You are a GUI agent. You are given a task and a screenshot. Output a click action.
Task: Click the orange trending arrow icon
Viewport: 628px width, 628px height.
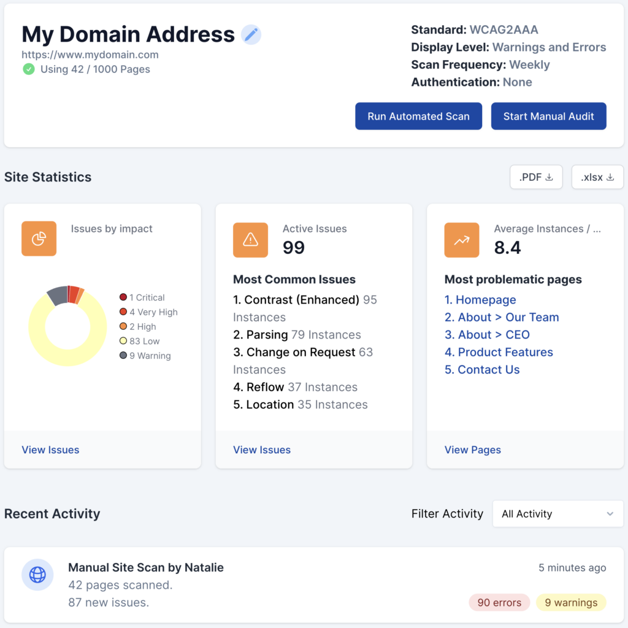461,240
